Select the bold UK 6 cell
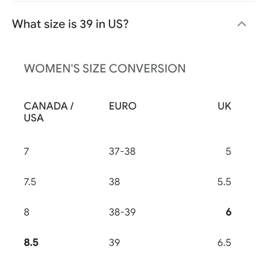Viewport: 267px width, 267px height. click(228, 212)
